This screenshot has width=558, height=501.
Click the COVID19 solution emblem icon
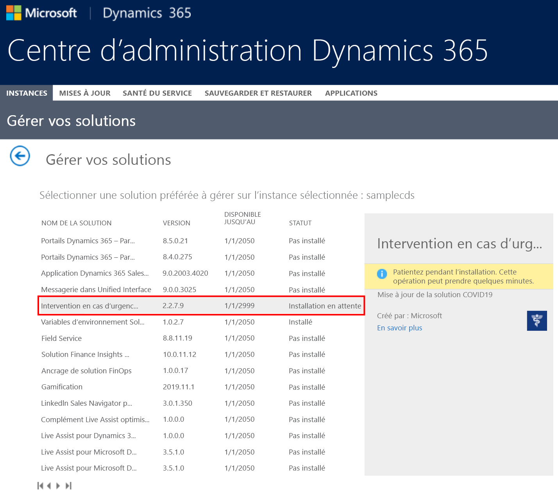pyautogui.click(x=537, y=321)
